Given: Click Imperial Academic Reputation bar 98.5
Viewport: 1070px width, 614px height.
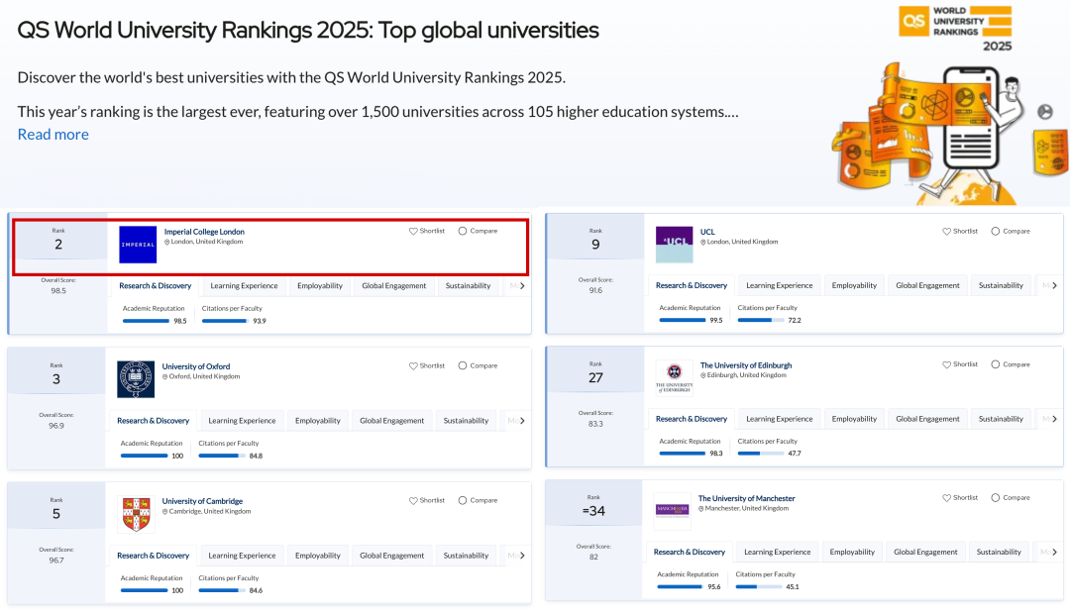Looking at the screenshot, I should click(x=146, y=321).
